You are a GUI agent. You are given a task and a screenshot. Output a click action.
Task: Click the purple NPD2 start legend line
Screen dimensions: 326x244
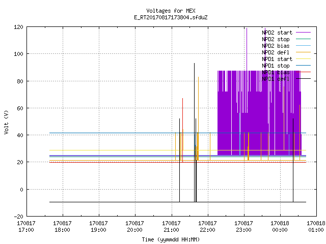coord(303,33)
